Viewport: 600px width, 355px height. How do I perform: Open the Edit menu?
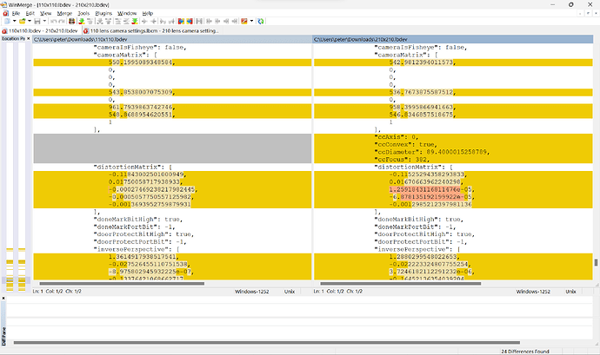click(30, 13)
